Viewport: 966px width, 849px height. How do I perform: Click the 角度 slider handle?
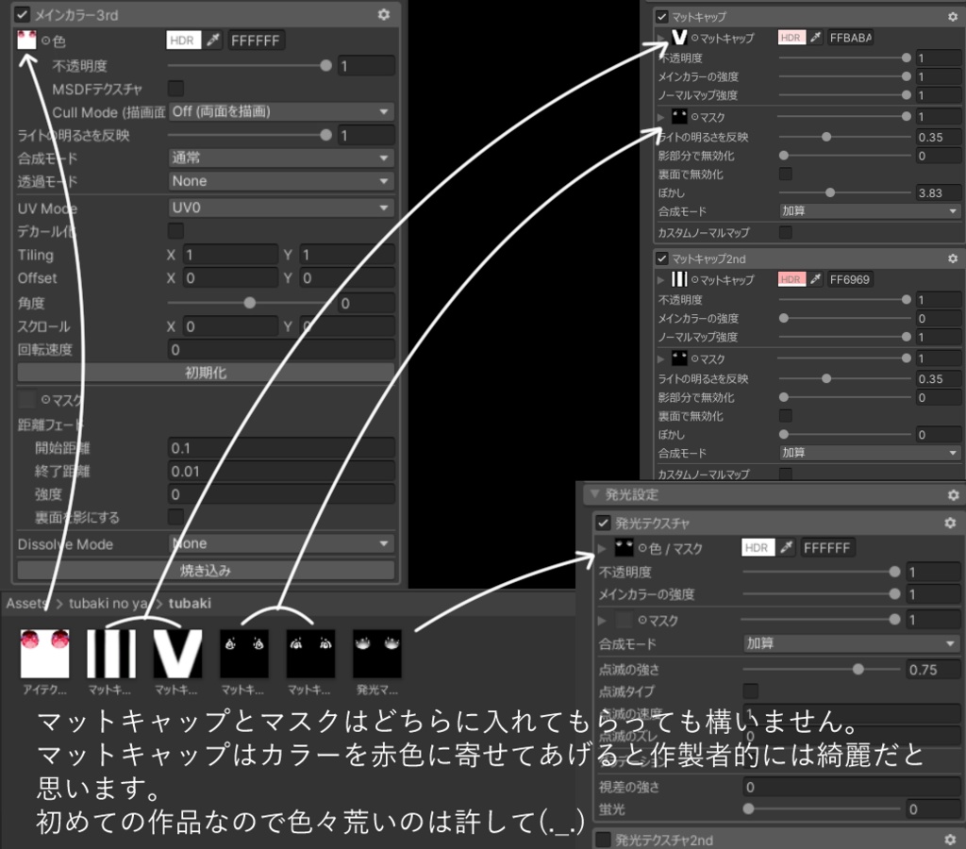[x=249, y=303]
